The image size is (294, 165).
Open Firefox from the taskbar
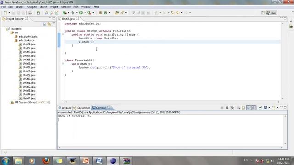click(45, 161)
